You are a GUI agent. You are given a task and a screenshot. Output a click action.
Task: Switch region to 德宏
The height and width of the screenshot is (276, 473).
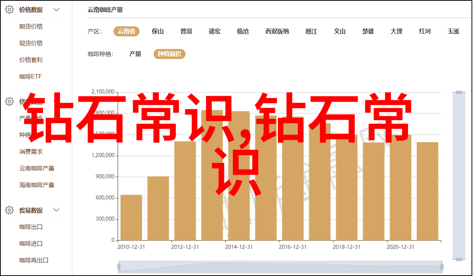coord(214,32)
